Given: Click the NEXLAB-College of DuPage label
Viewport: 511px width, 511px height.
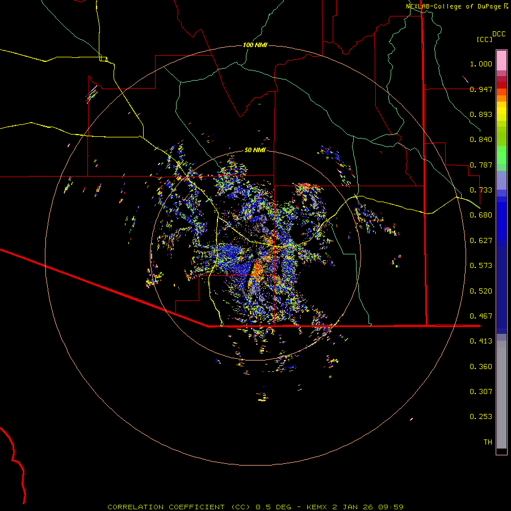Looking at the screenshot, I should 453,6.
